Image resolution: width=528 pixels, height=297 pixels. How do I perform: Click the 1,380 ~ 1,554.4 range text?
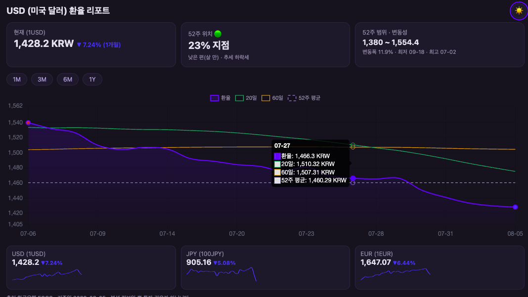(391, 42)
